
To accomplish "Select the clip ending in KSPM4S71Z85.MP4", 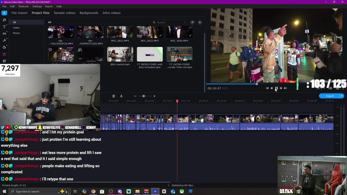I will [90, 32].
